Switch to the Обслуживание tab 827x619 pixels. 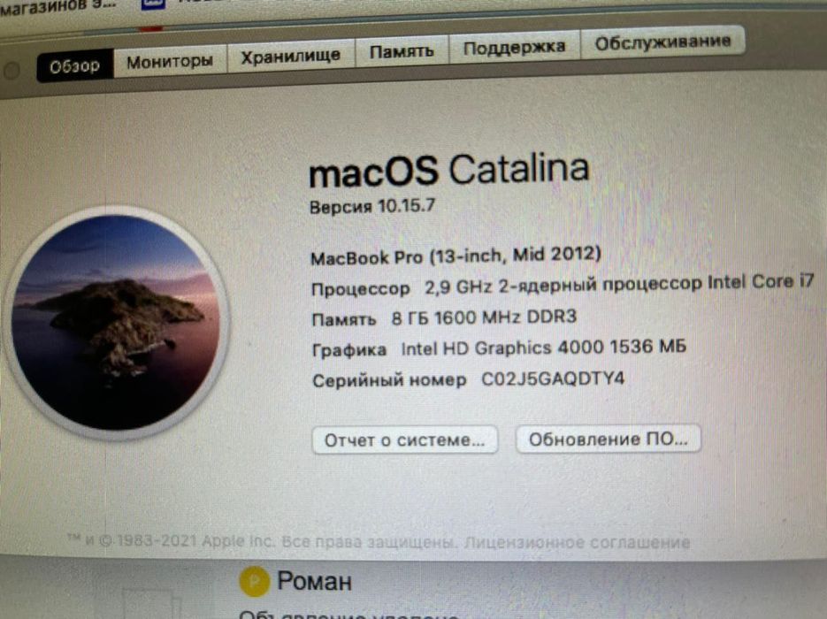[x=662, y=42]
